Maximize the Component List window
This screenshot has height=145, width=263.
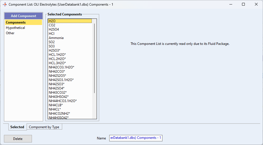pos(243,4)
